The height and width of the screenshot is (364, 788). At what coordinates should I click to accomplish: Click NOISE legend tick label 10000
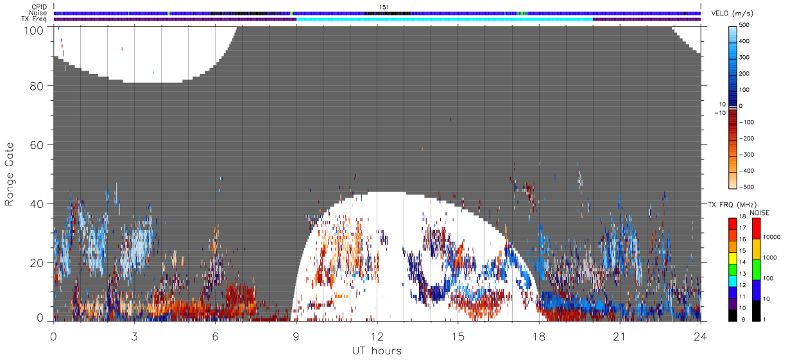coord(772,237)
